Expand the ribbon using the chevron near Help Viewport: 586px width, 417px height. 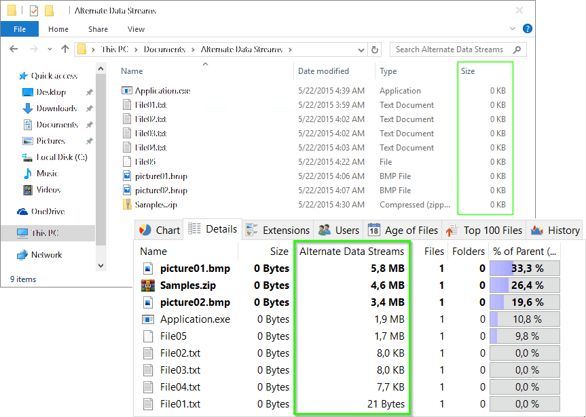point(513,28)
